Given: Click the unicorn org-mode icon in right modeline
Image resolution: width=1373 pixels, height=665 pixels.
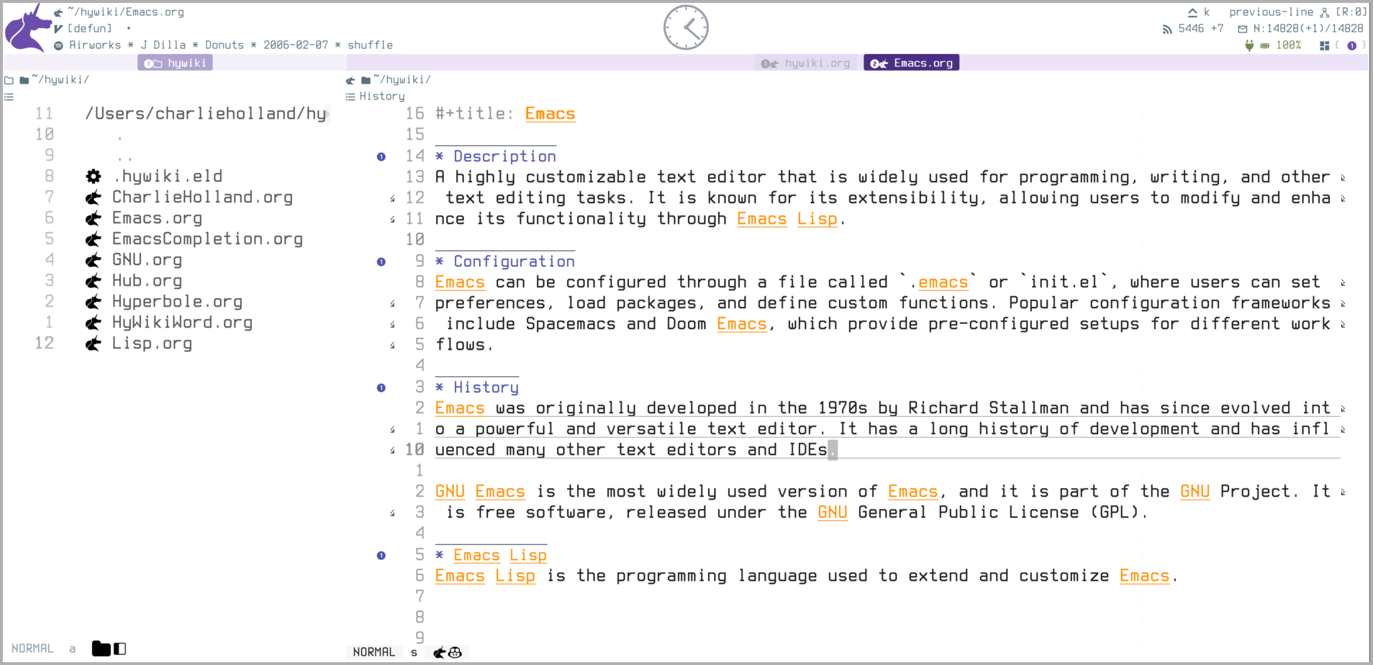Looking at the screenshot, I should pyautogui.click(x=440, y=652).
